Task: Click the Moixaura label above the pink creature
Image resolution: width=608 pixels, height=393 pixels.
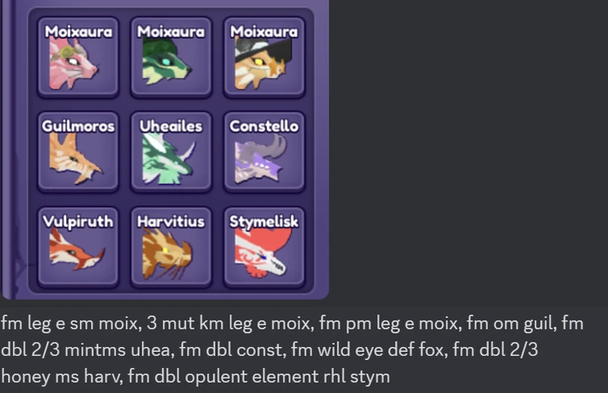Action: click(x=78, y=31)
